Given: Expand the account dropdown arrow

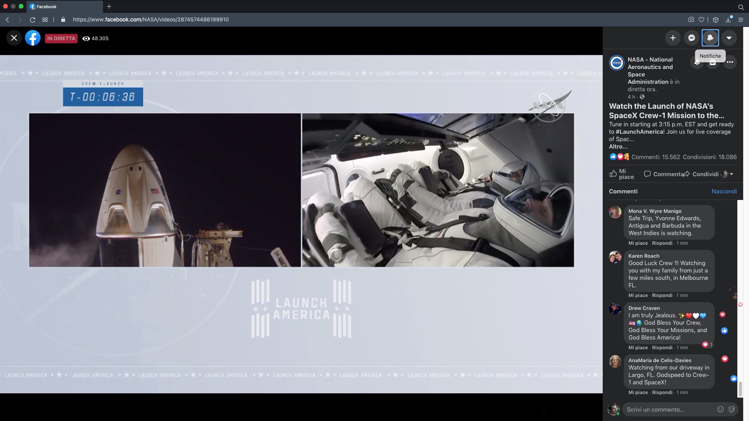Looking at the screenshot, I should 729,38.
